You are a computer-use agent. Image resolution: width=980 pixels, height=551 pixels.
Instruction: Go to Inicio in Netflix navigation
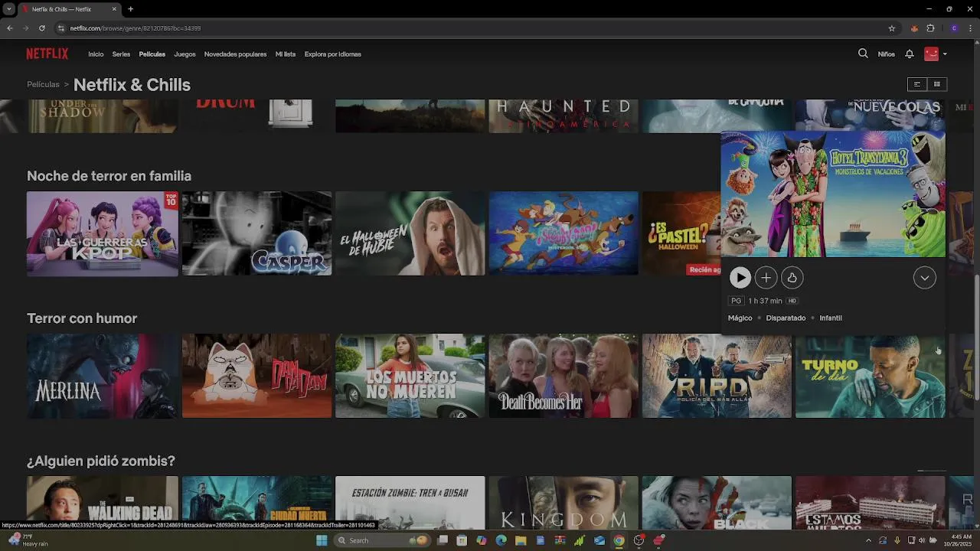click(x=96, y=54)
